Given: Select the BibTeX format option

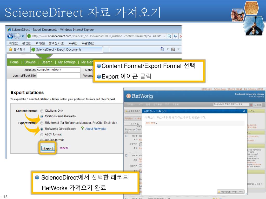Looking at the screenshot, I should click(x=42, y=140).
